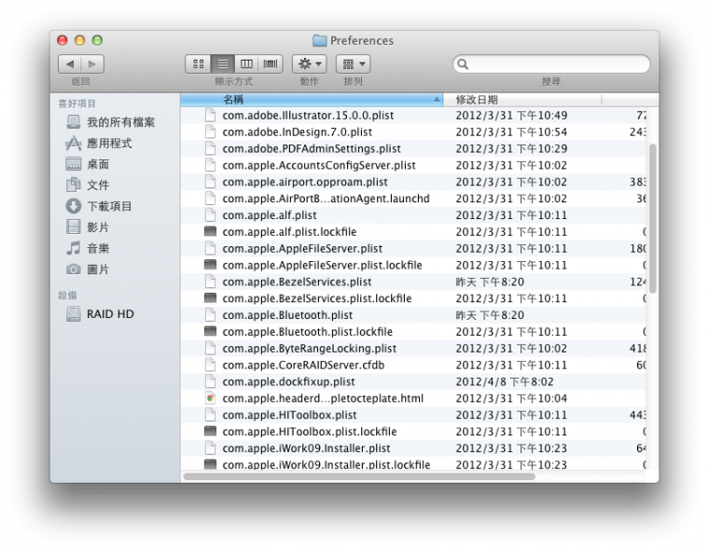Select com.apple.iWork09.Installer.plist
Viewport: 709px width, 552px height.
tap(306, 448)
